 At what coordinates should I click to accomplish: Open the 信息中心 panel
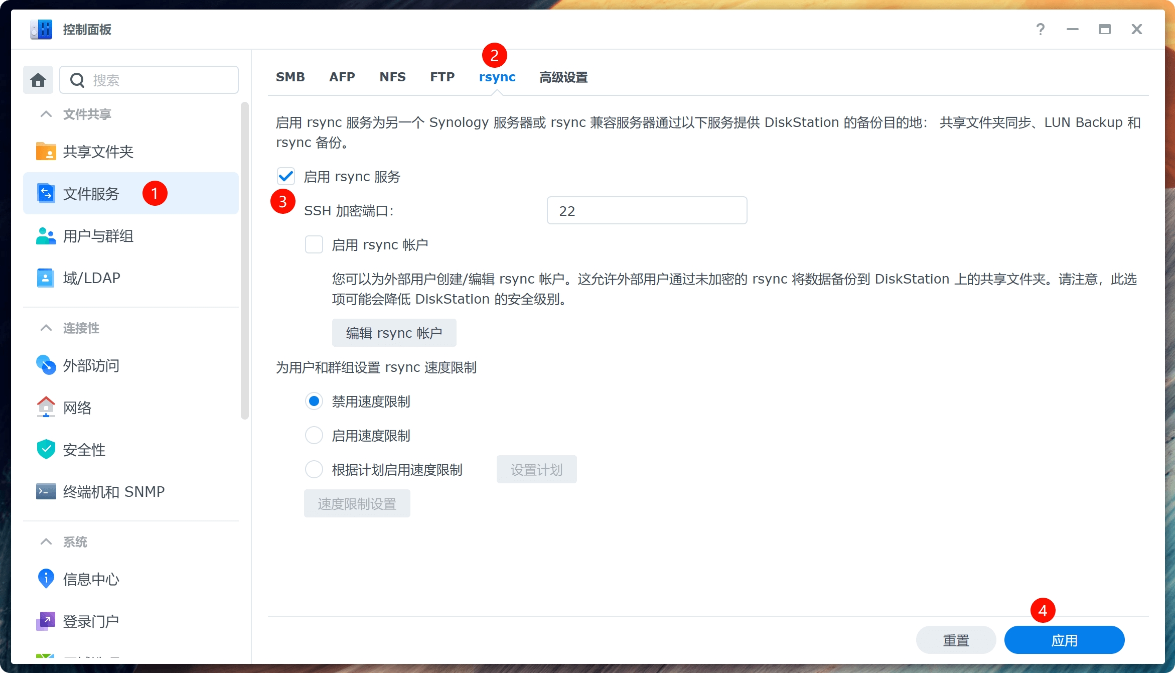[91, 579]
